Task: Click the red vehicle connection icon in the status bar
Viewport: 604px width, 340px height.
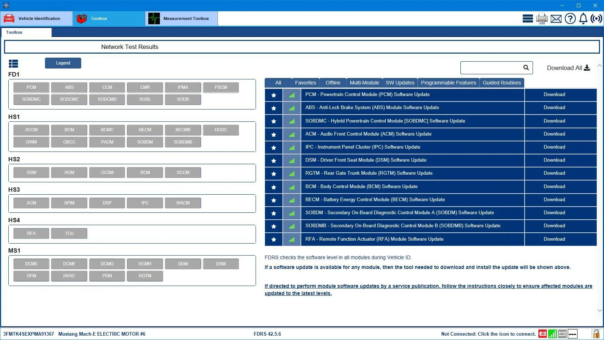Action: pos(542,334)
